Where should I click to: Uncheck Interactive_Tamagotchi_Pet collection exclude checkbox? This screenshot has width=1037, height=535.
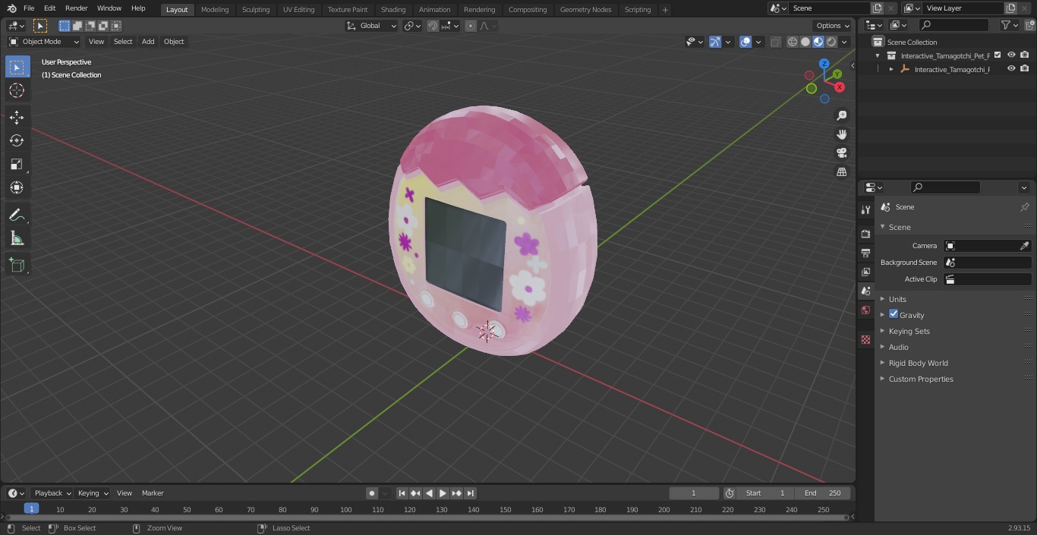point(998,55)
